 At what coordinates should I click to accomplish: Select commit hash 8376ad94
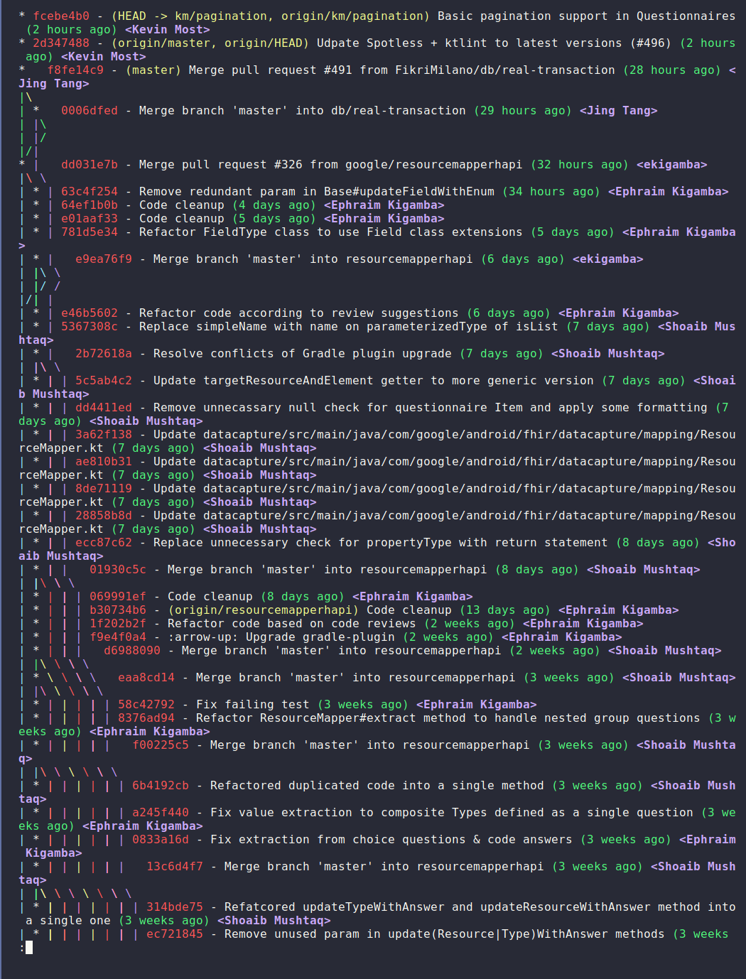(x=146, y=718)
